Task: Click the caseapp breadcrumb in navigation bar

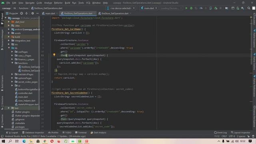Action: (x=6, y=8)
